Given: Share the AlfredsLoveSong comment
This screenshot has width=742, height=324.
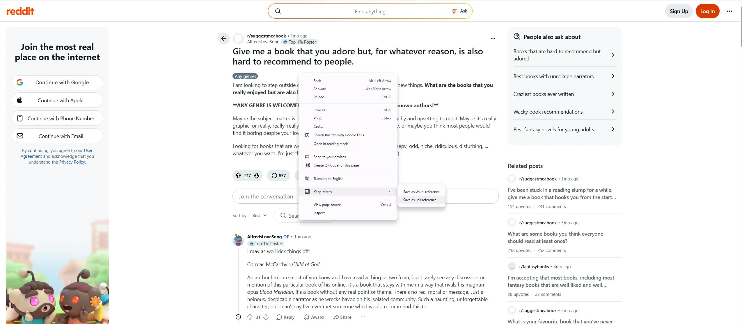Looking at the screenshot, I should pyautogui.click(x=342, y=317).
